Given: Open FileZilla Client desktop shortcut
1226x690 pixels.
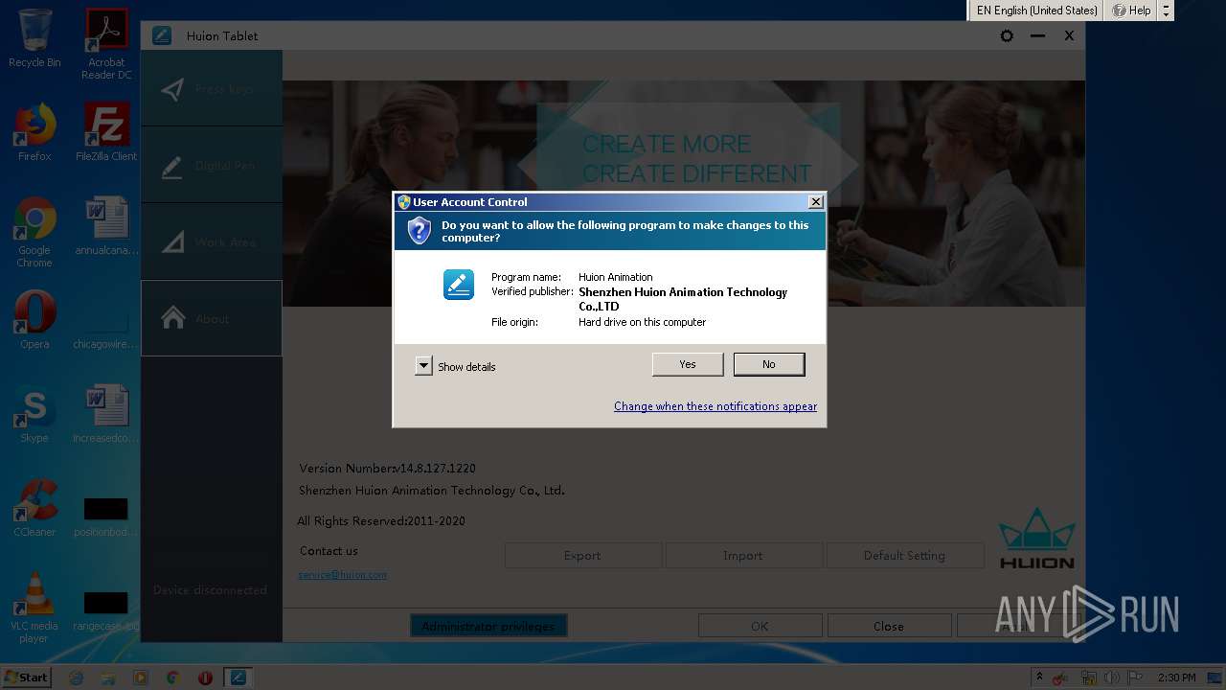Looking at the screenshot, I should click(x=106, y=132).
